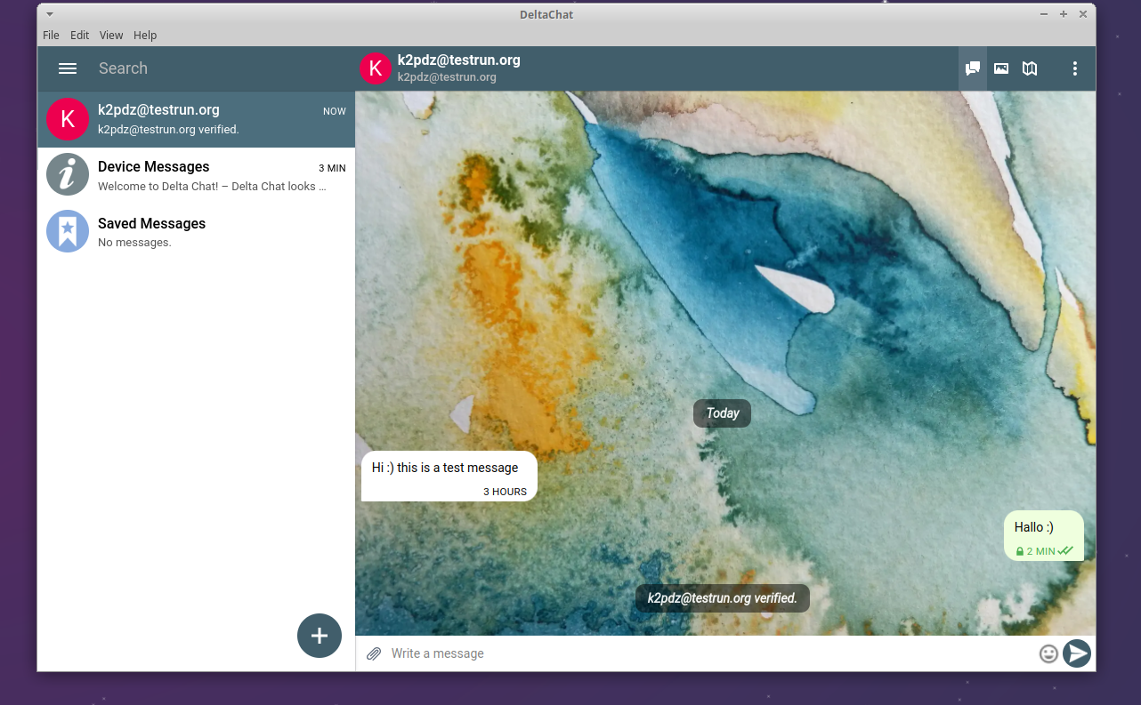This screenshot has width=1141, height=705.
Task: Open the File menu
Action: coord(51,36)
